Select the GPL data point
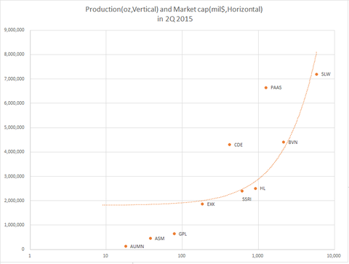The width and height of the screenshot is (349, 264). coord(174,233)
